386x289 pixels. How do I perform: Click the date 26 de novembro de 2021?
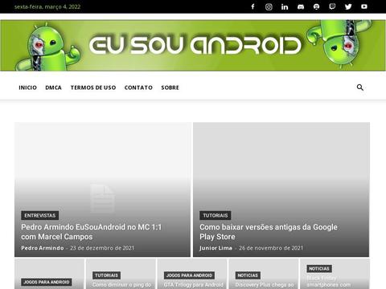pos(271,248)
